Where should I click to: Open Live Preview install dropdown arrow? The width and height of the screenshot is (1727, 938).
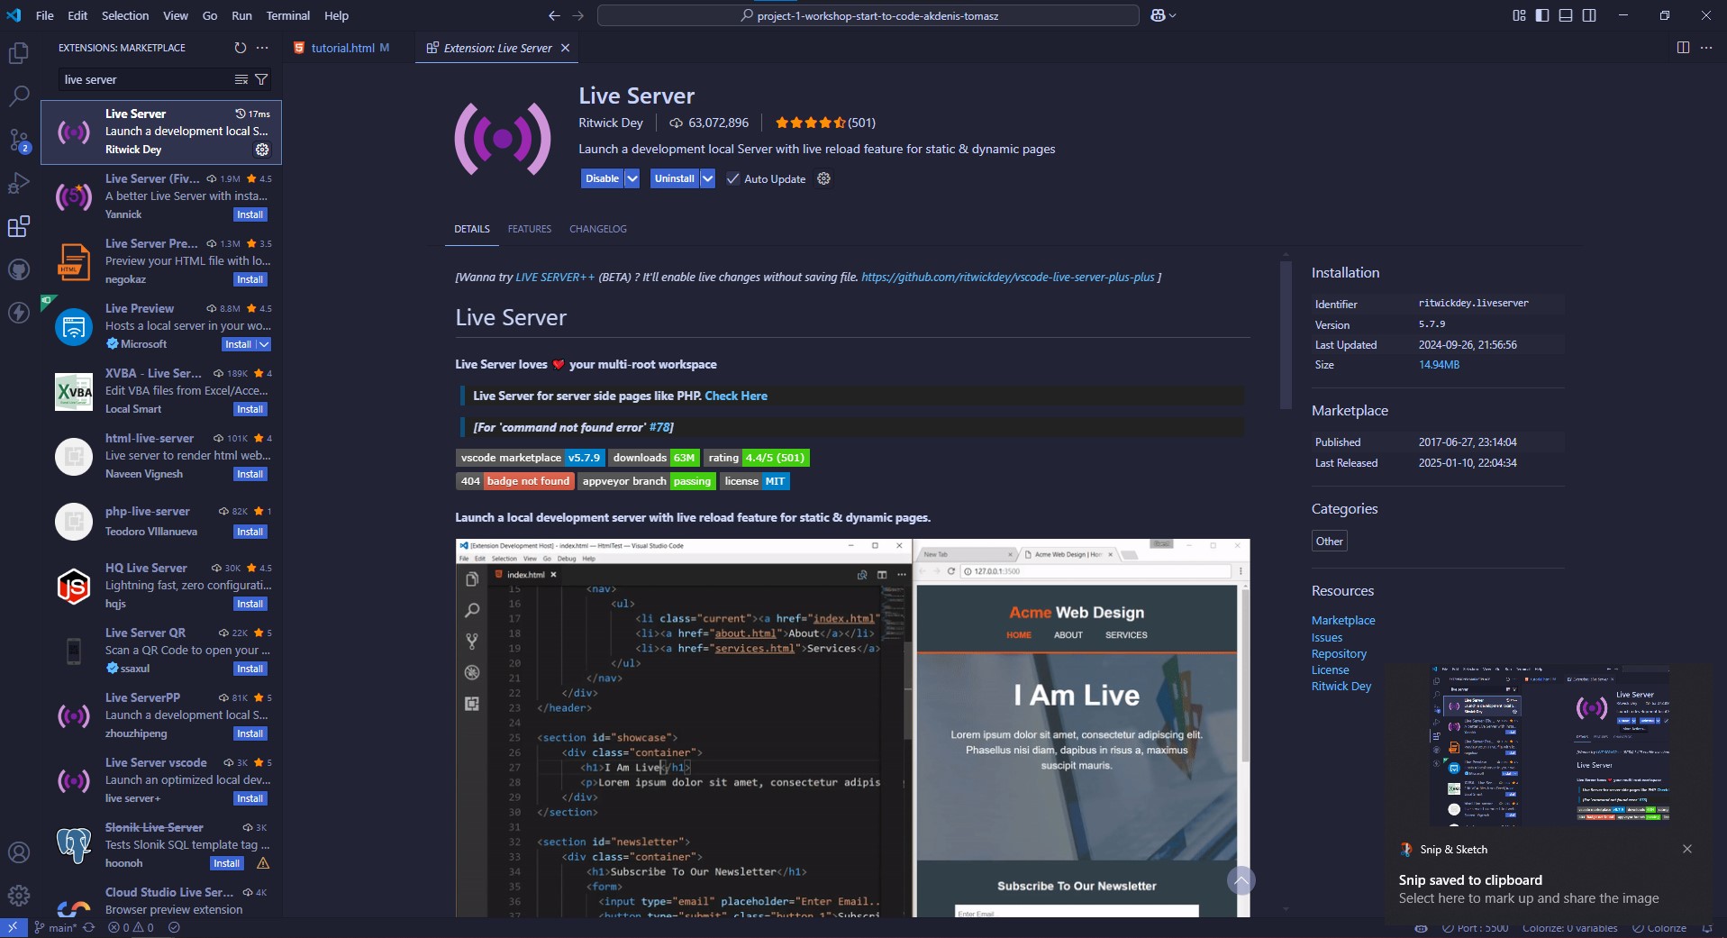[x=264, y=344]
